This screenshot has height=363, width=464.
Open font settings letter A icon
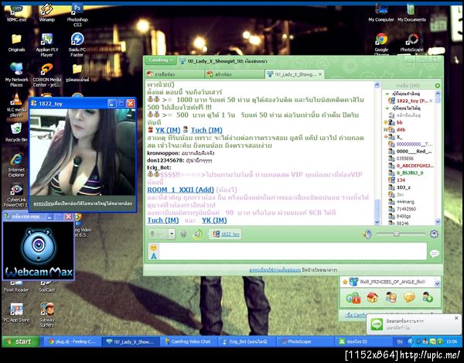[x=154, y=256]
